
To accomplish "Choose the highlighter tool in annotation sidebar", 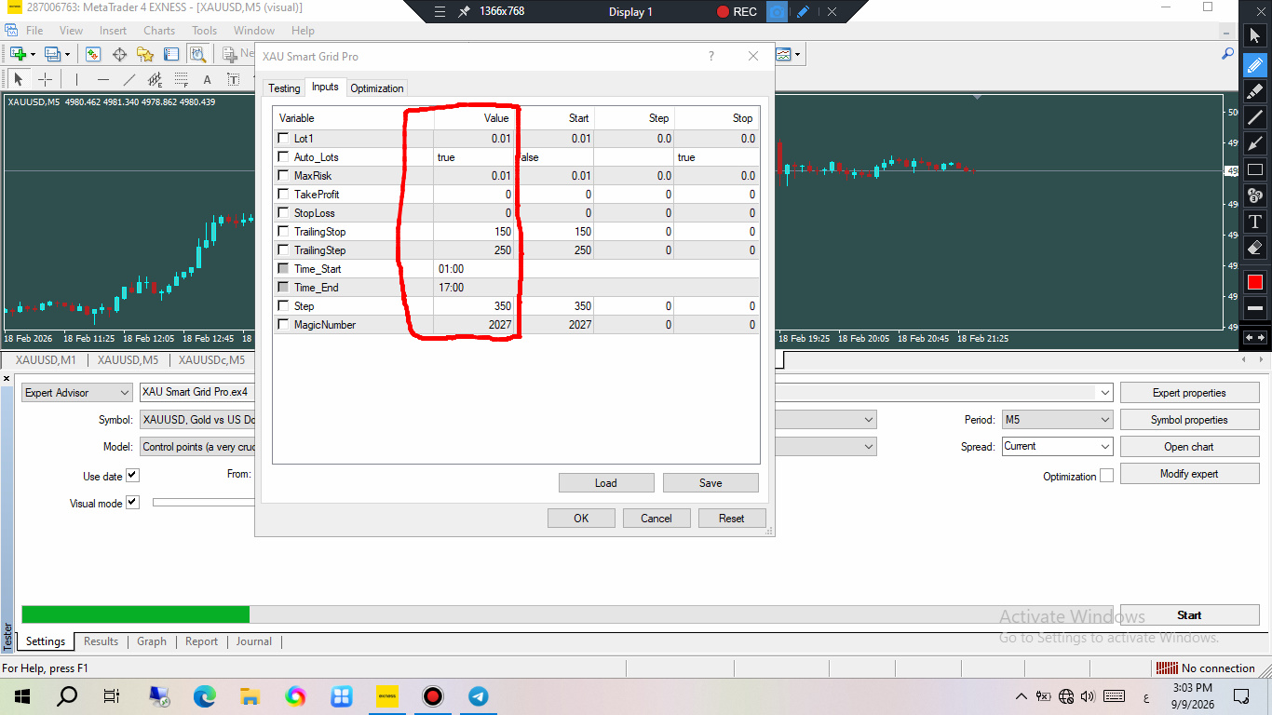I will (1254, 91).
